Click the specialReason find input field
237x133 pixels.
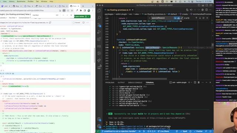(162, 18)
